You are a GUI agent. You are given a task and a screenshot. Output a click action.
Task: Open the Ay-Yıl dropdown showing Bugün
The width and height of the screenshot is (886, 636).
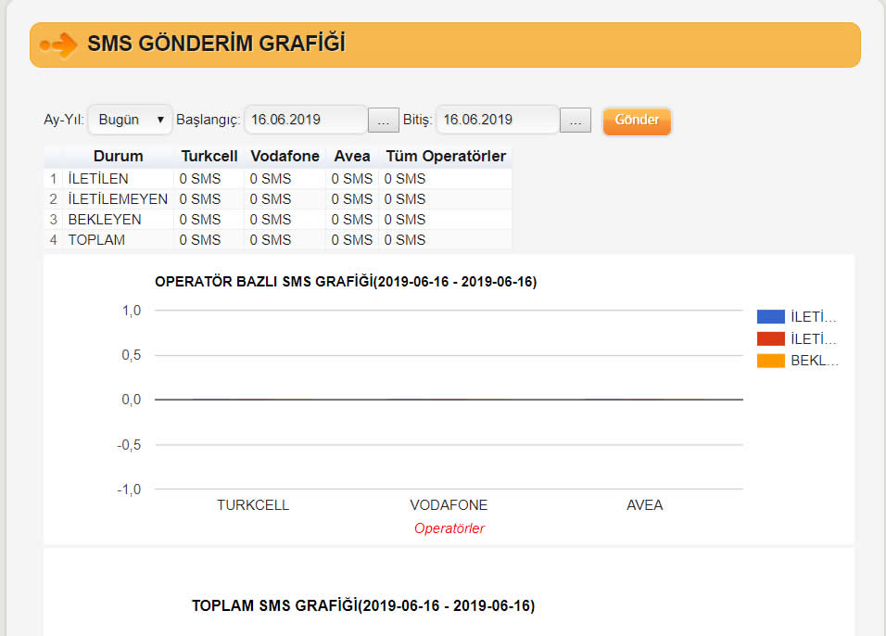click(x=131, y=120)
